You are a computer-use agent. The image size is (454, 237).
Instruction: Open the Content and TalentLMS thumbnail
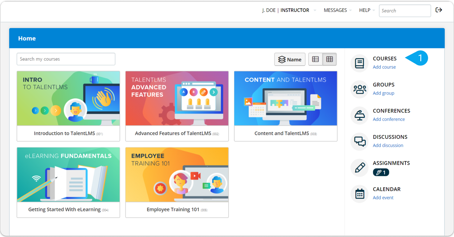(x=286, y=98)
